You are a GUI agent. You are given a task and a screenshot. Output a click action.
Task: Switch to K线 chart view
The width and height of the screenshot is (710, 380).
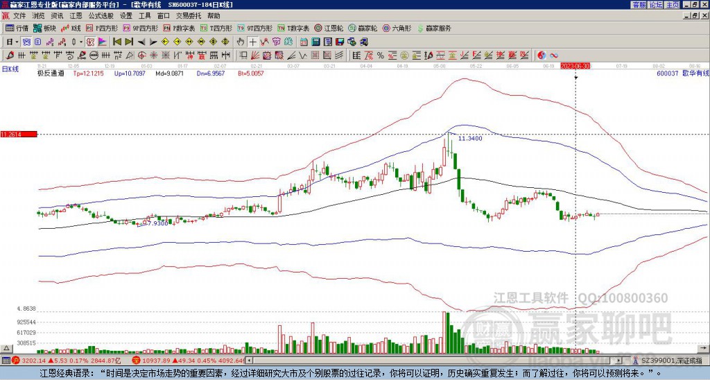point(71,28)
